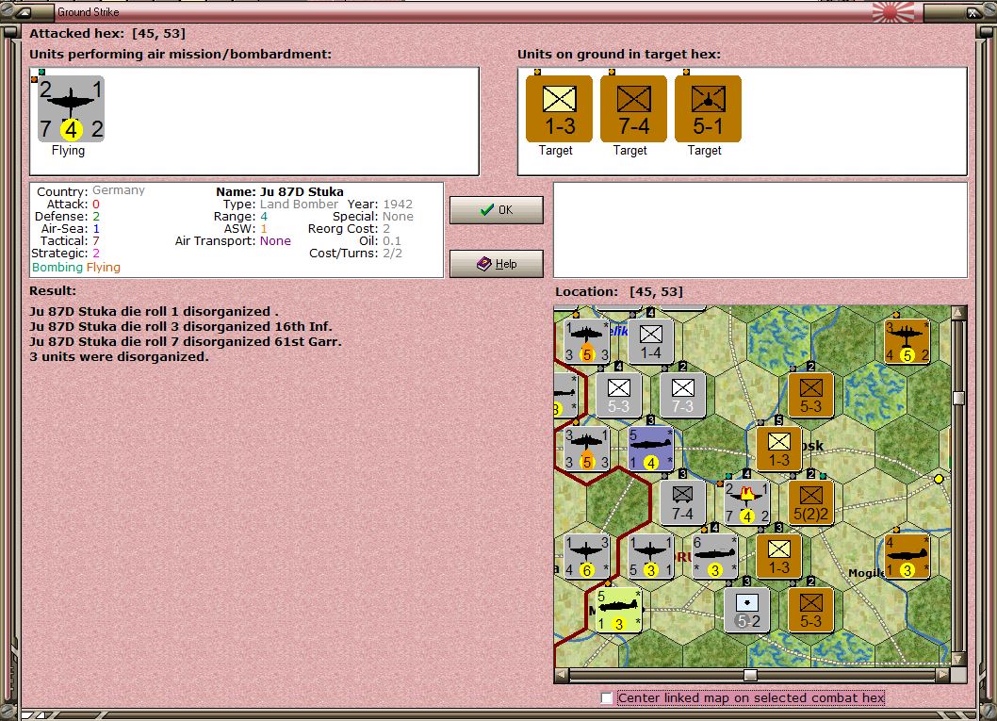Click the map scroll right arrow
The image size is (997, 721).
point(943,675)
